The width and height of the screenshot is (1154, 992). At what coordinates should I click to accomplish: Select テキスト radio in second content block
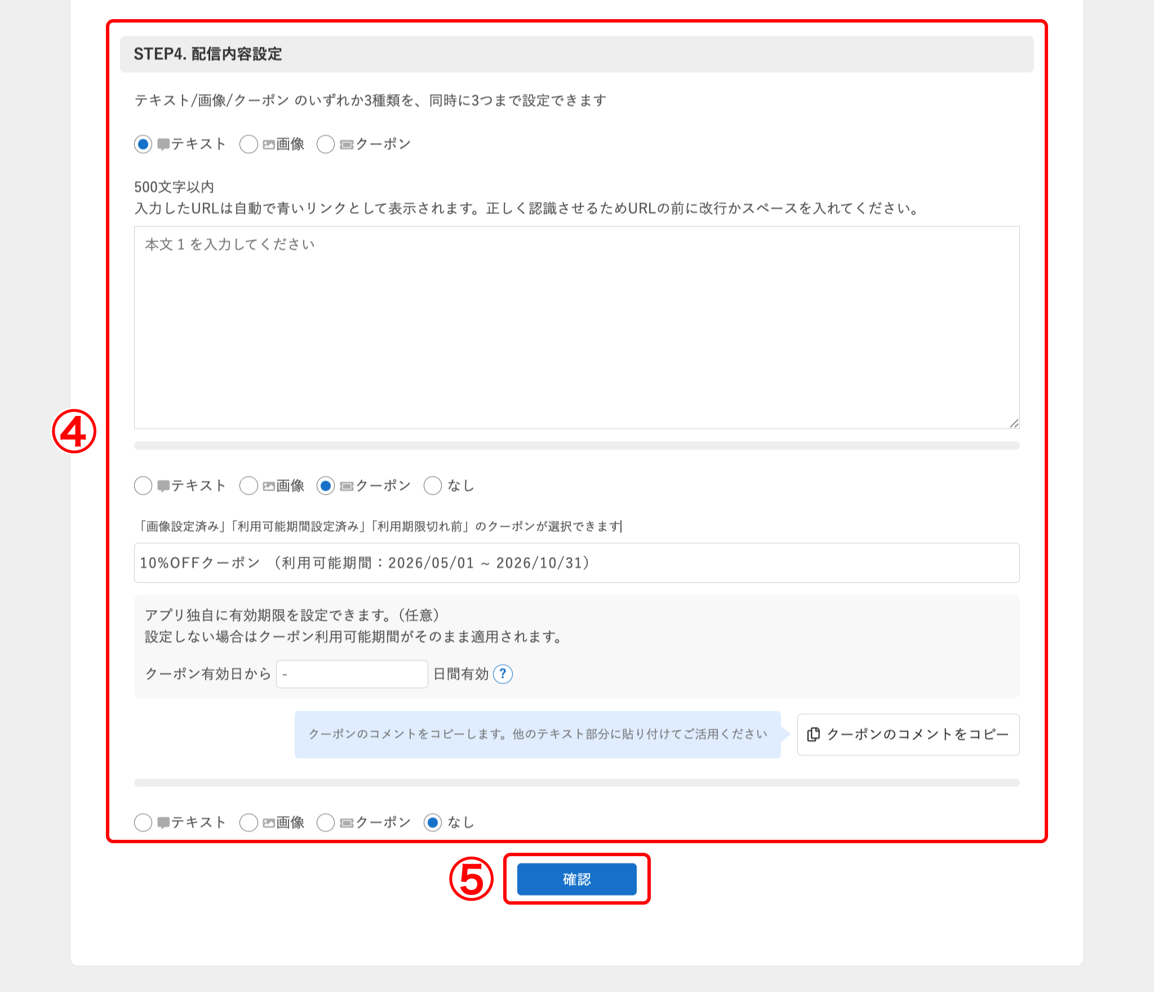click(x=143, y=486)
